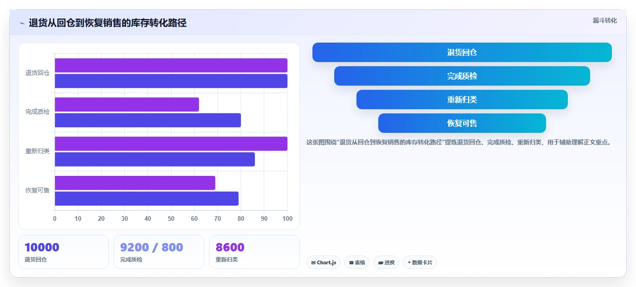Click the 完成质检 chart axis label
Screen dimensions: 636x287
coord(38,112)
